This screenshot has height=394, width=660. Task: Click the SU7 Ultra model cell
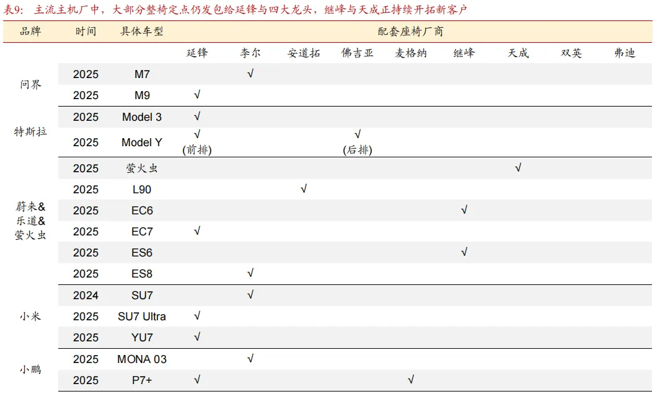tap(142, 317)
